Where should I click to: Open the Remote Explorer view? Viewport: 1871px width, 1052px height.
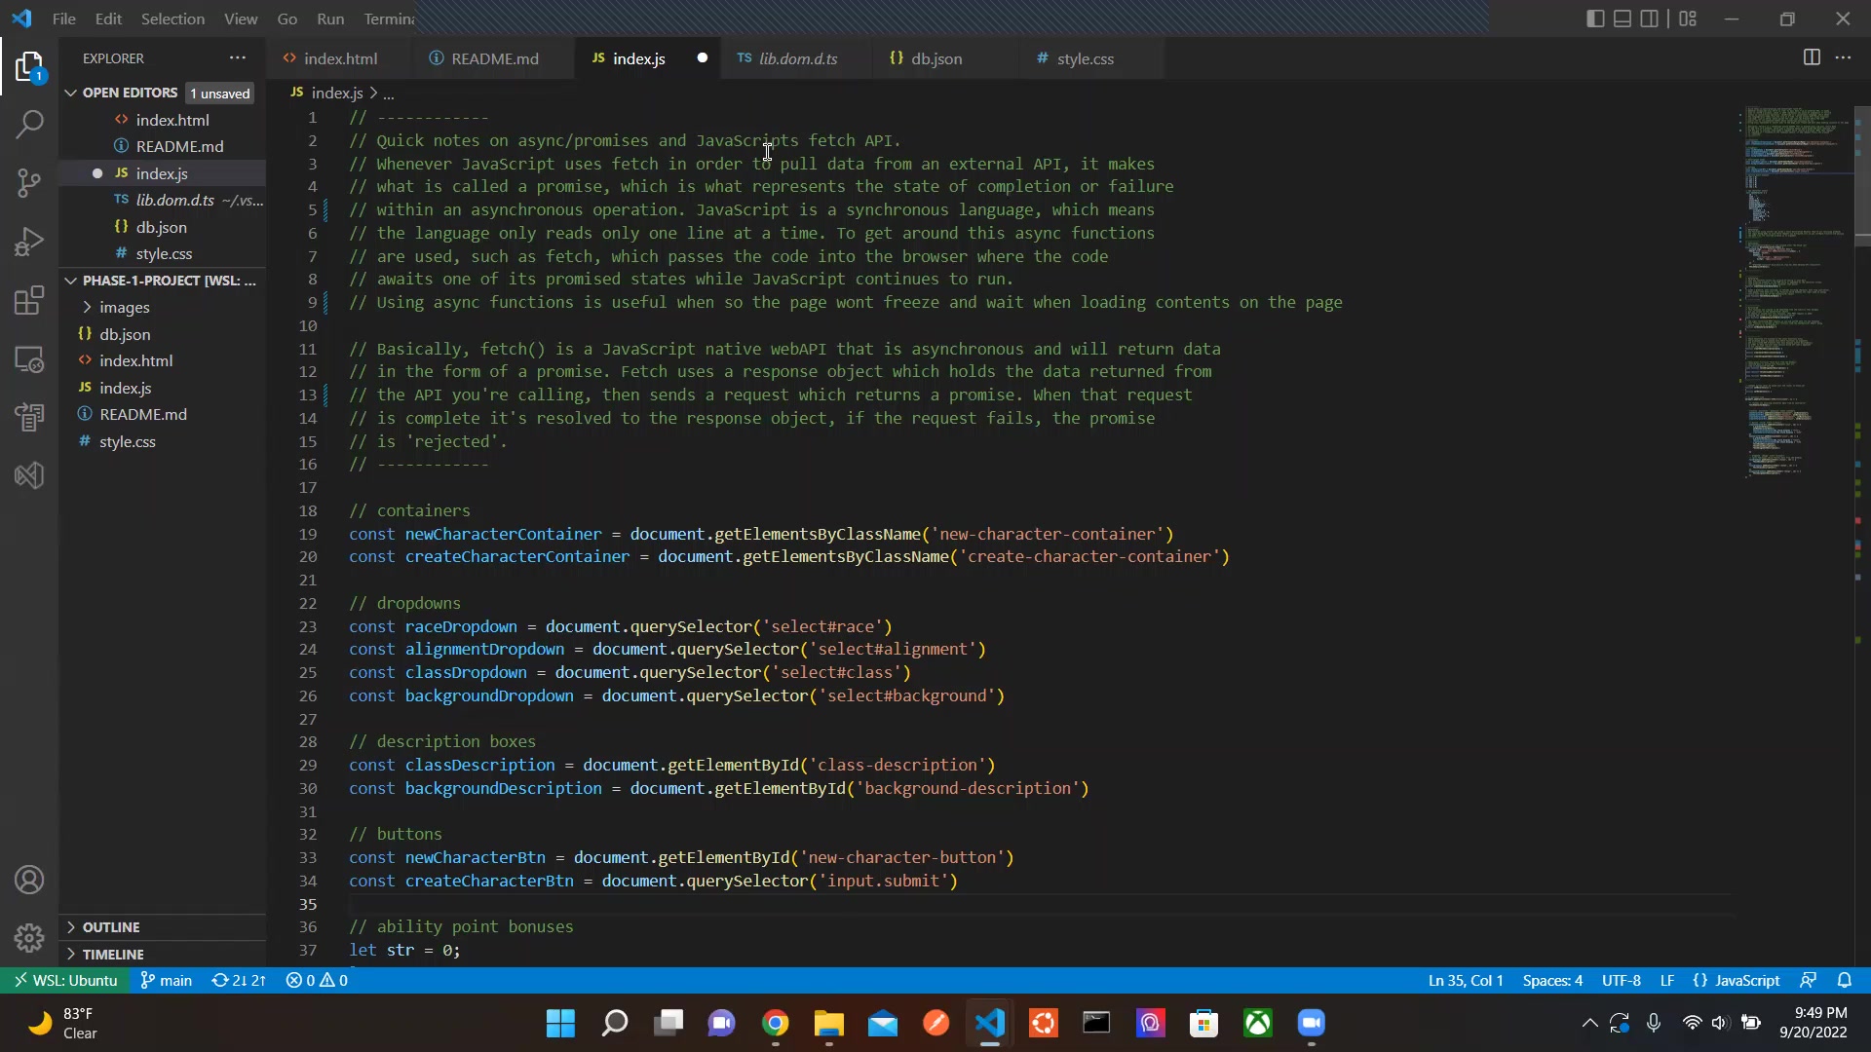(x=29, y=360)
